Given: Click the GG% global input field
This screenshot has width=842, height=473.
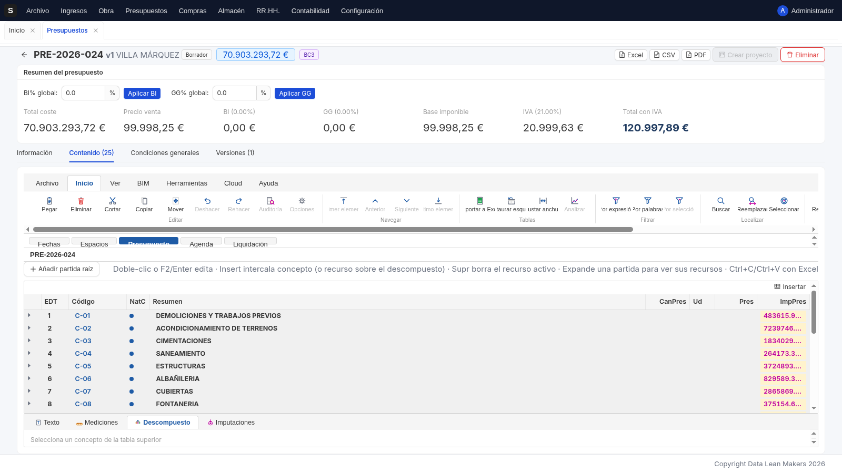Looking at the screenshot, I should pos(234,93).
